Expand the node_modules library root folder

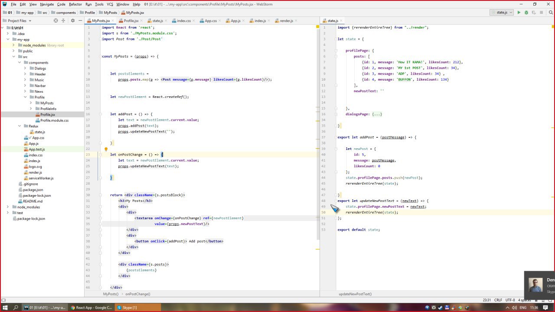point(13,45)
